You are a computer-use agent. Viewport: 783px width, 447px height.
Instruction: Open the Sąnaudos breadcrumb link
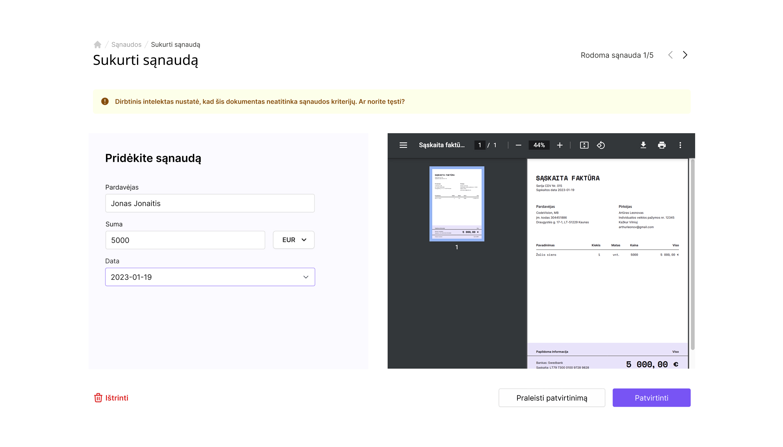(126, 45)
